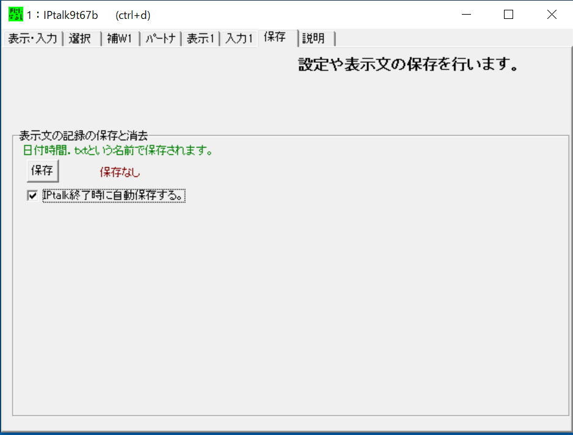This screenshot has height=435, width=573.
Task: Click the (ctrl+d) hint in title bar
Action: [133, 15]
